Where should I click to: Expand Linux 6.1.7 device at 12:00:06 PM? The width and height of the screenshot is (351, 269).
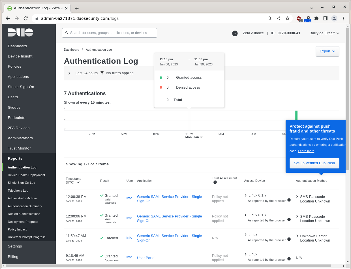(x=246, y=215)
